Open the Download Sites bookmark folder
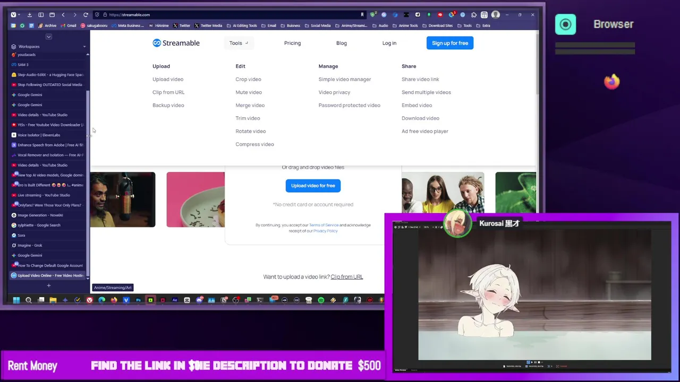The width and height of the screenshot is (680, 382). pyautogui.click(x=437, y=25)
